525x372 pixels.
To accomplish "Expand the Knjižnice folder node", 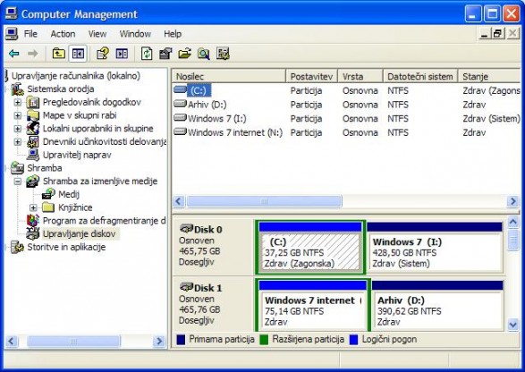I will [33, 207].
